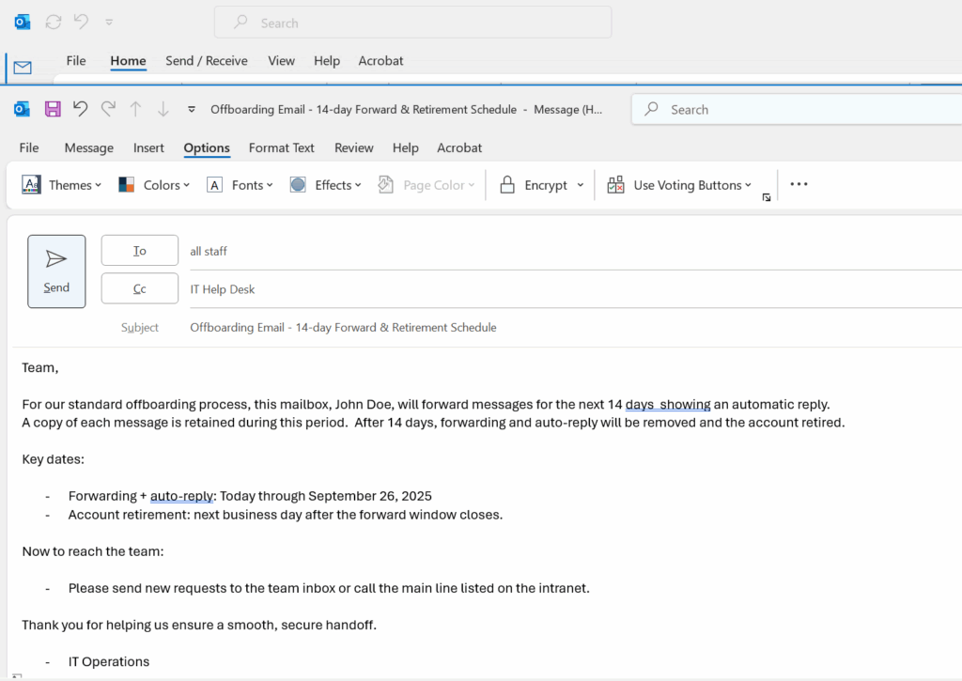The height and width of the screenshot is (681, 962).
Task: Click the Mail envelope icon in sidebar
Action: (23, 68)
